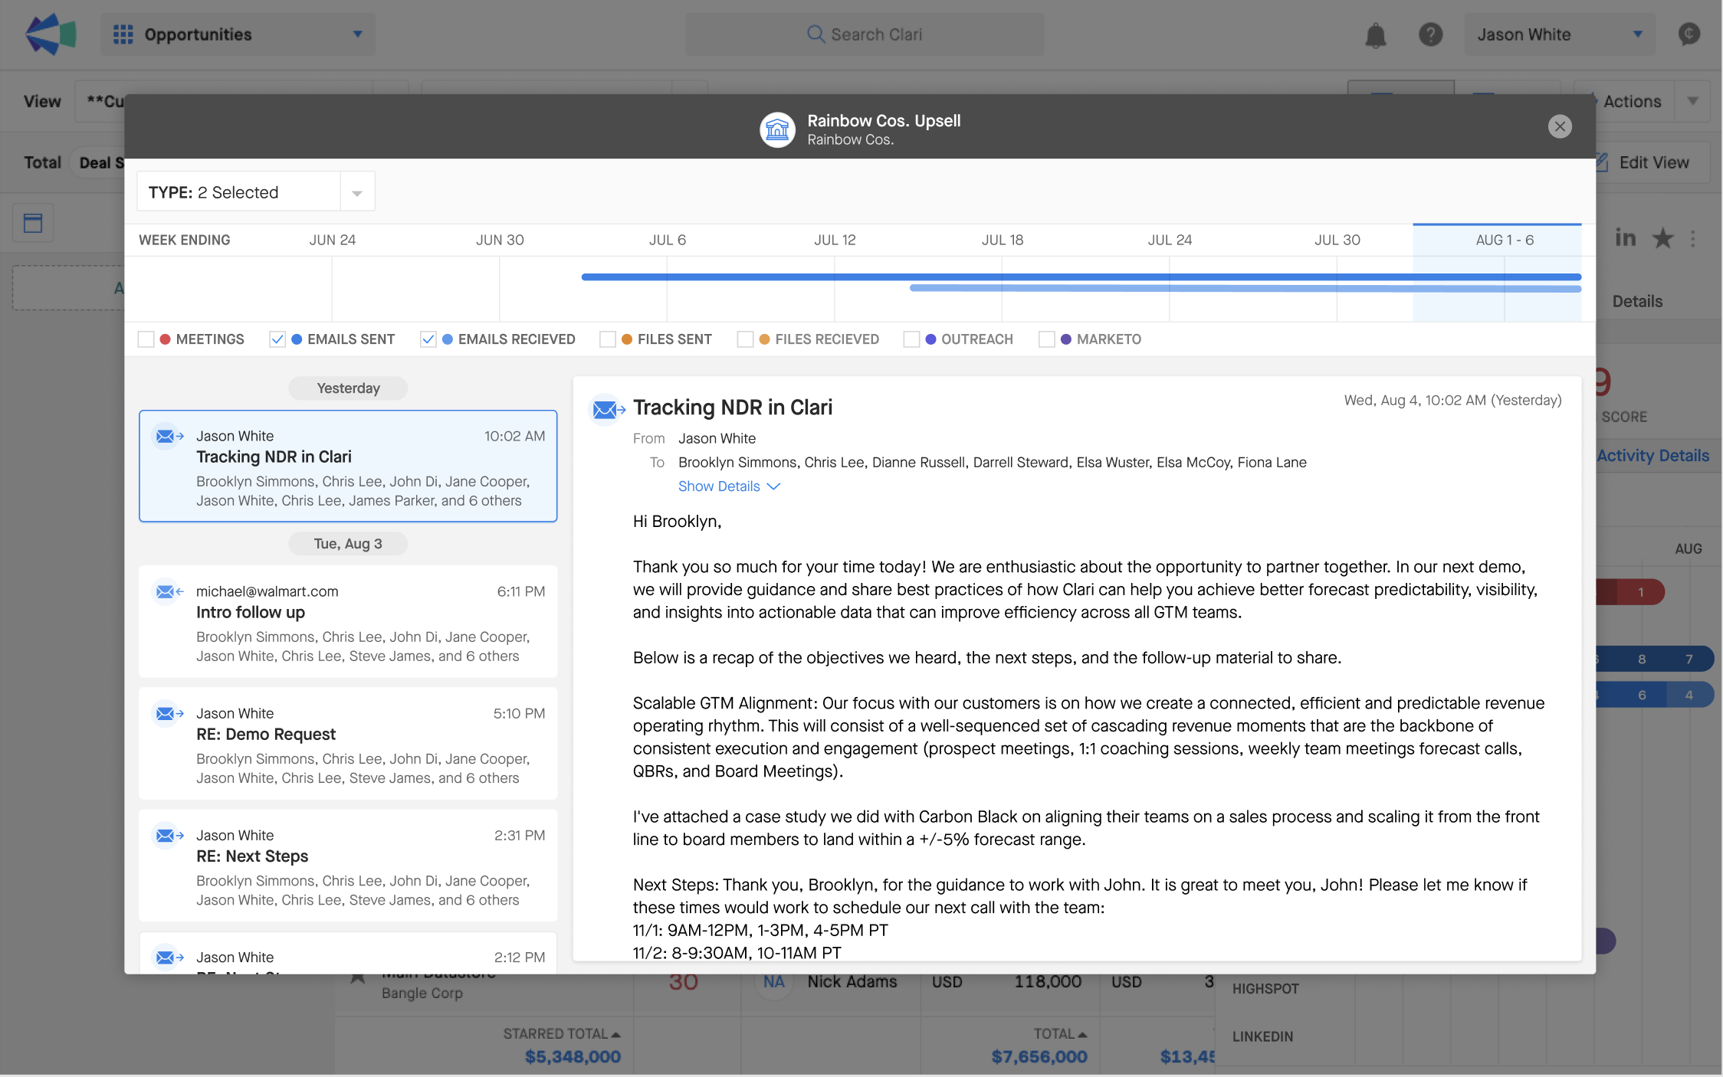Click the star favorite icon in background panel
Image resolution: width=1723 pixels, height=1077 pixels.
click(1662, 238)
